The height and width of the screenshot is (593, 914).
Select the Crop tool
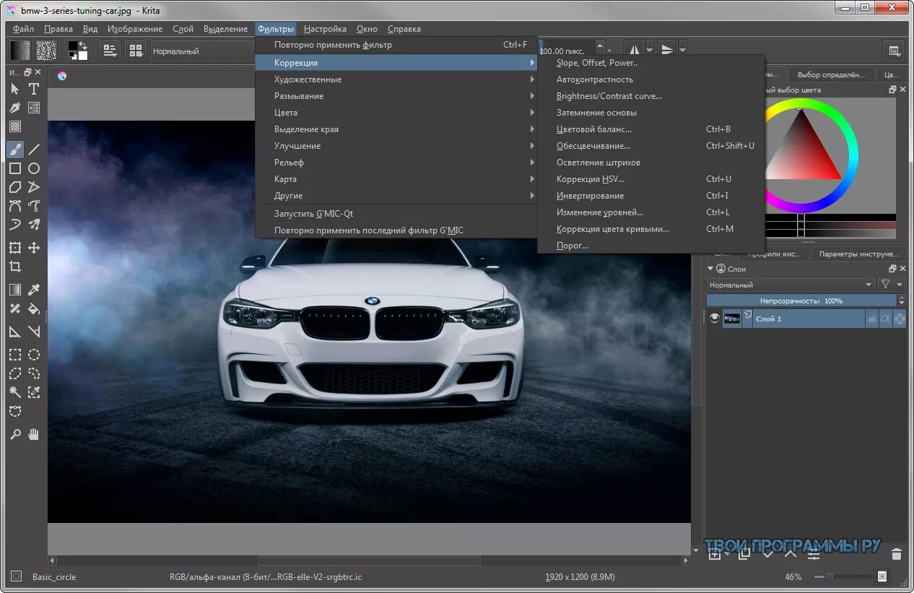click(x=14, y=267)
